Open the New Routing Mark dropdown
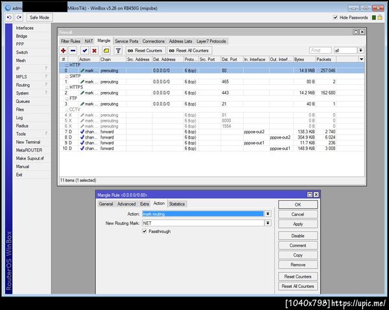Viewport: 389px width, 310px height. point(268,223)
